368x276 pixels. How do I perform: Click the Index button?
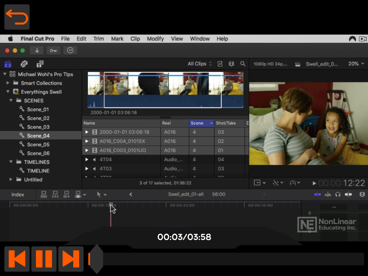(18, 195)
